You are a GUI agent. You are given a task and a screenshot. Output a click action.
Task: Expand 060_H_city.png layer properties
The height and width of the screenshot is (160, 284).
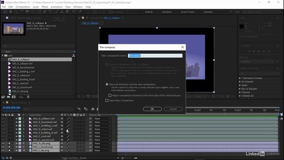click(16, 143)
